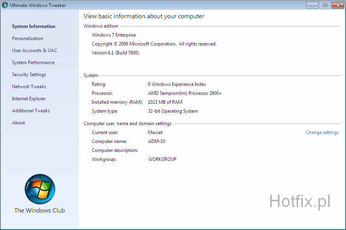This screenshot has width=346, height=230.
Task: Click the Ultimate Windows Tweaker title bar icon
Action: pyautogui.click(x=5, y=5)
